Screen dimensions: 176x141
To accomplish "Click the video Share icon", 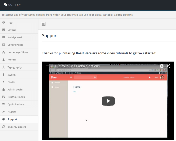I will [x=168, y=66].
